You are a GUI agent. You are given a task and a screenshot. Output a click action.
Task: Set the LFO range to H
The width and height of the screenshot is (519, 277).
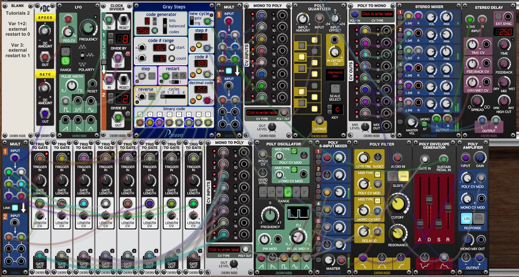point(66,51)
